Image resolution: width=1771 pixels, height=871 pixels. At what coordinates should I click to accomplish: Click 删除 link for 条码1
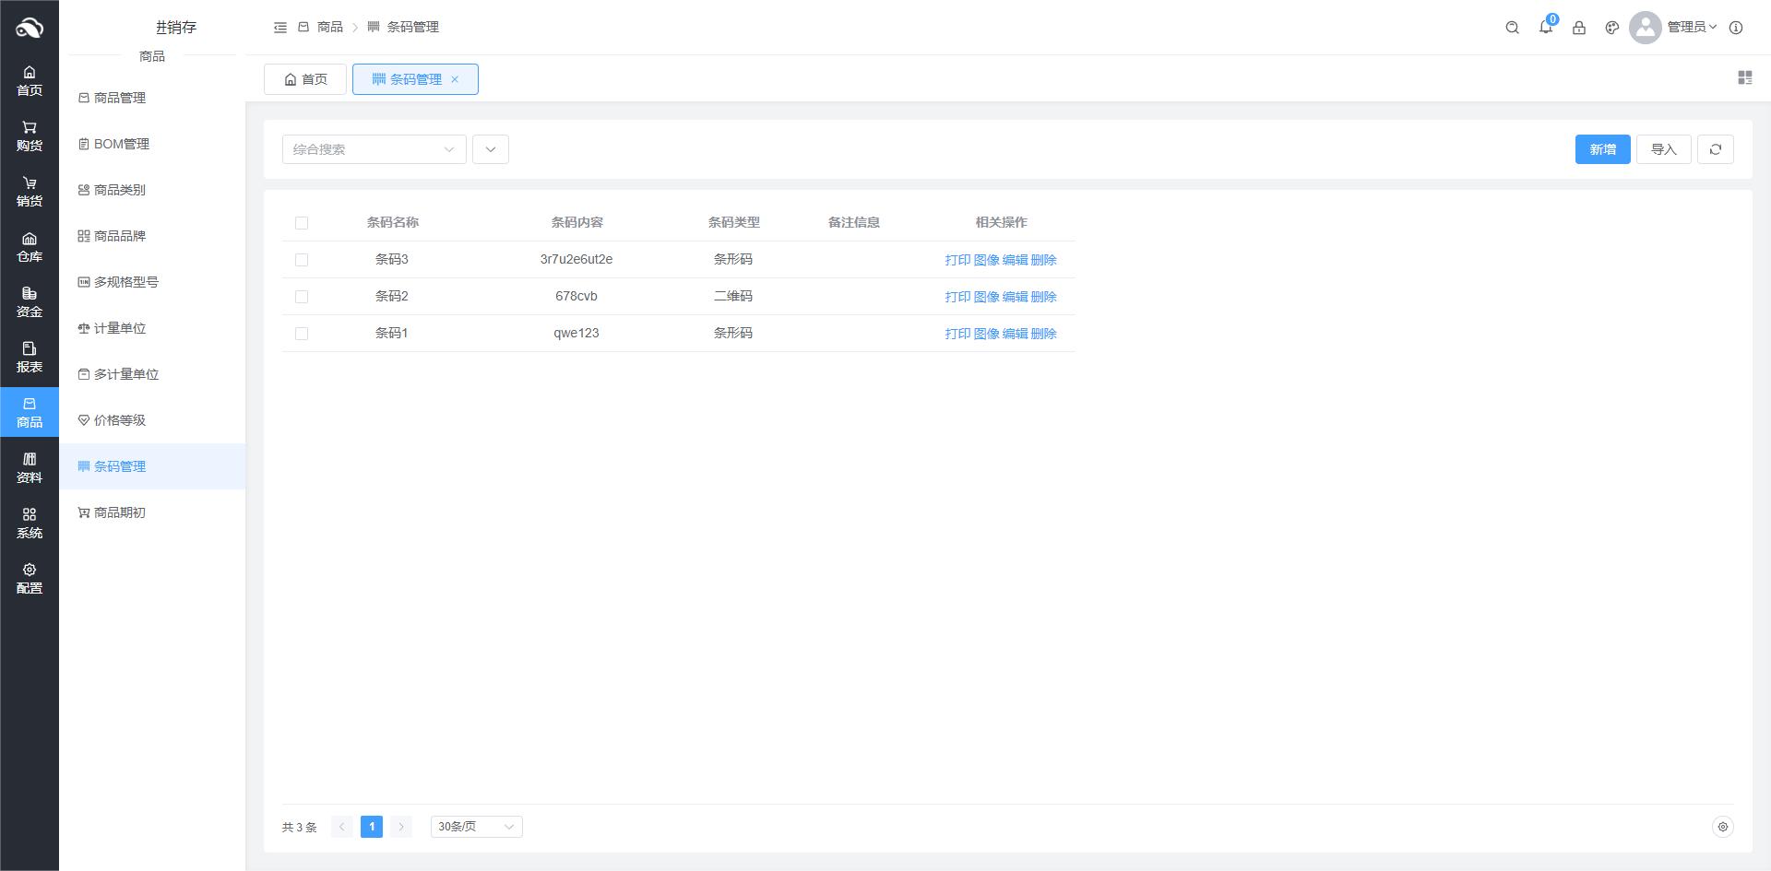[1043, 334]
